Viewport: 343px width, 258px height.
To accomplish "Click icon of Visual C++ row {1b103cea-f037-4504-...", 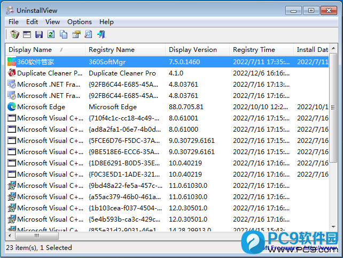I will click(12, 208).
